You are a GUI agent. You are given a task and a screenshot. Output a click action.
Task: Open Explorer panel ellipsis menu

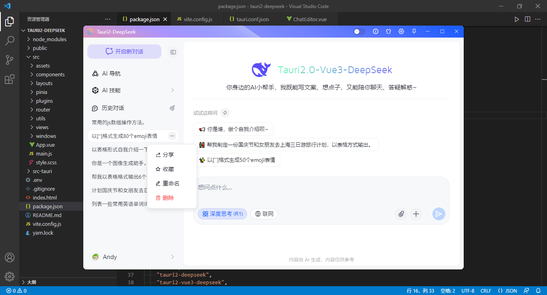coord(108,19)
